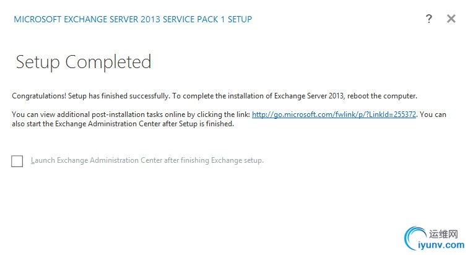
Task: Click the 'Setup Completed' heading
Action: (84, 63)
